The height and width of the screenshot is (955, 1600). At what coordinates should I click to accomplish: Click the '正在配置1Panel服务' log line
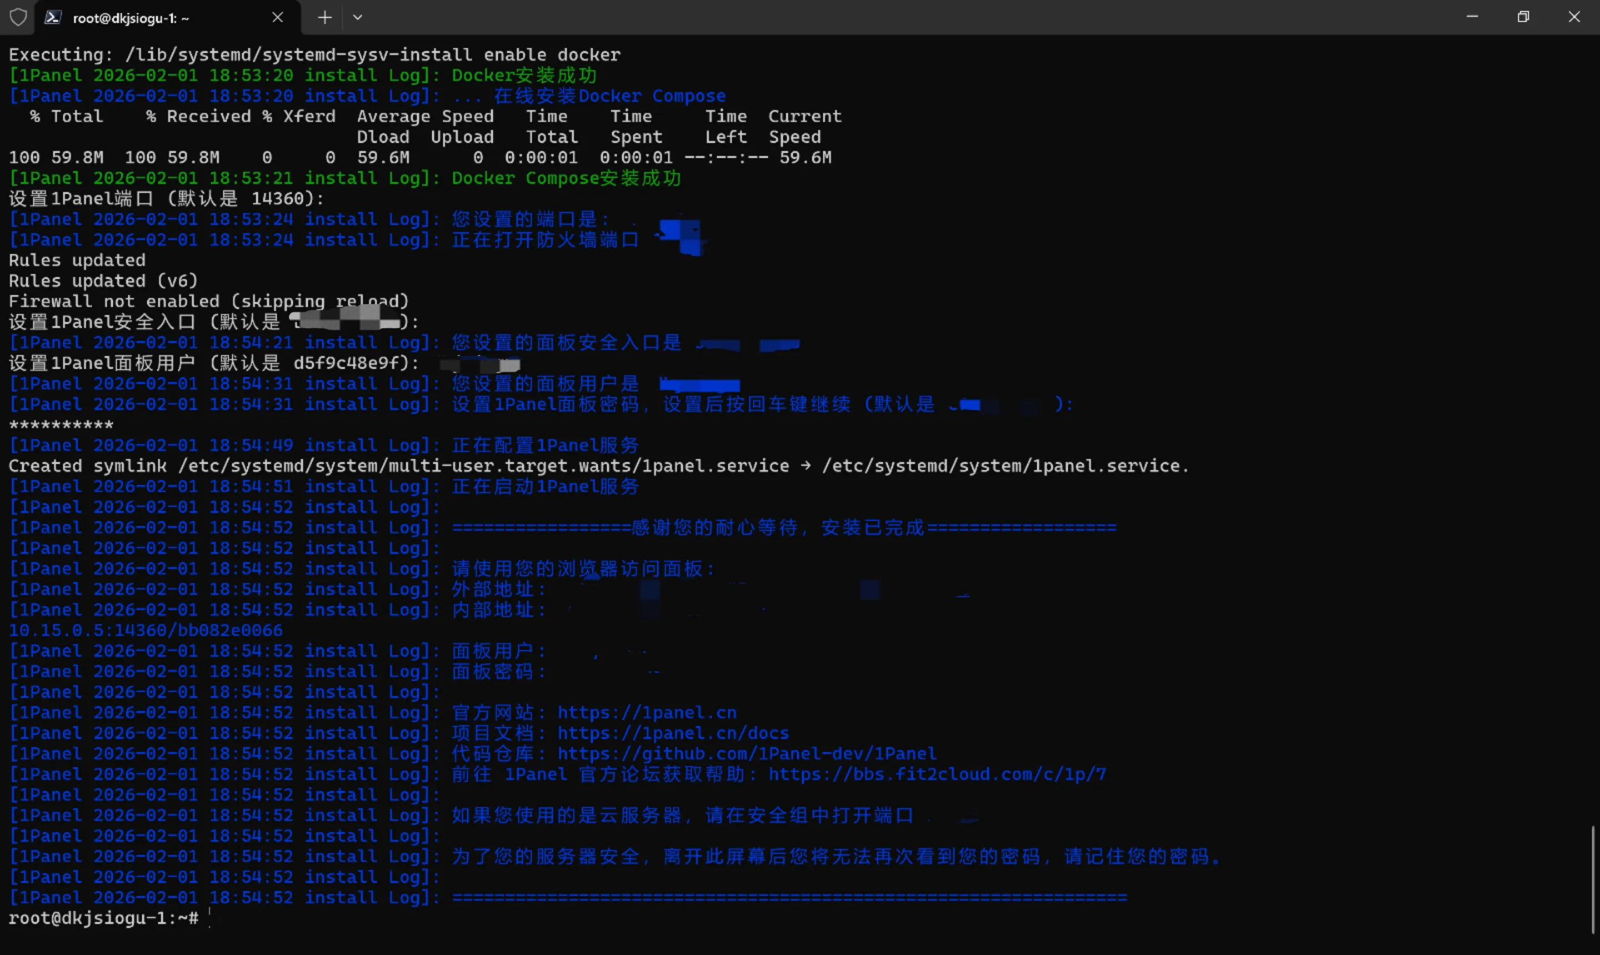[x=324, y=445]
